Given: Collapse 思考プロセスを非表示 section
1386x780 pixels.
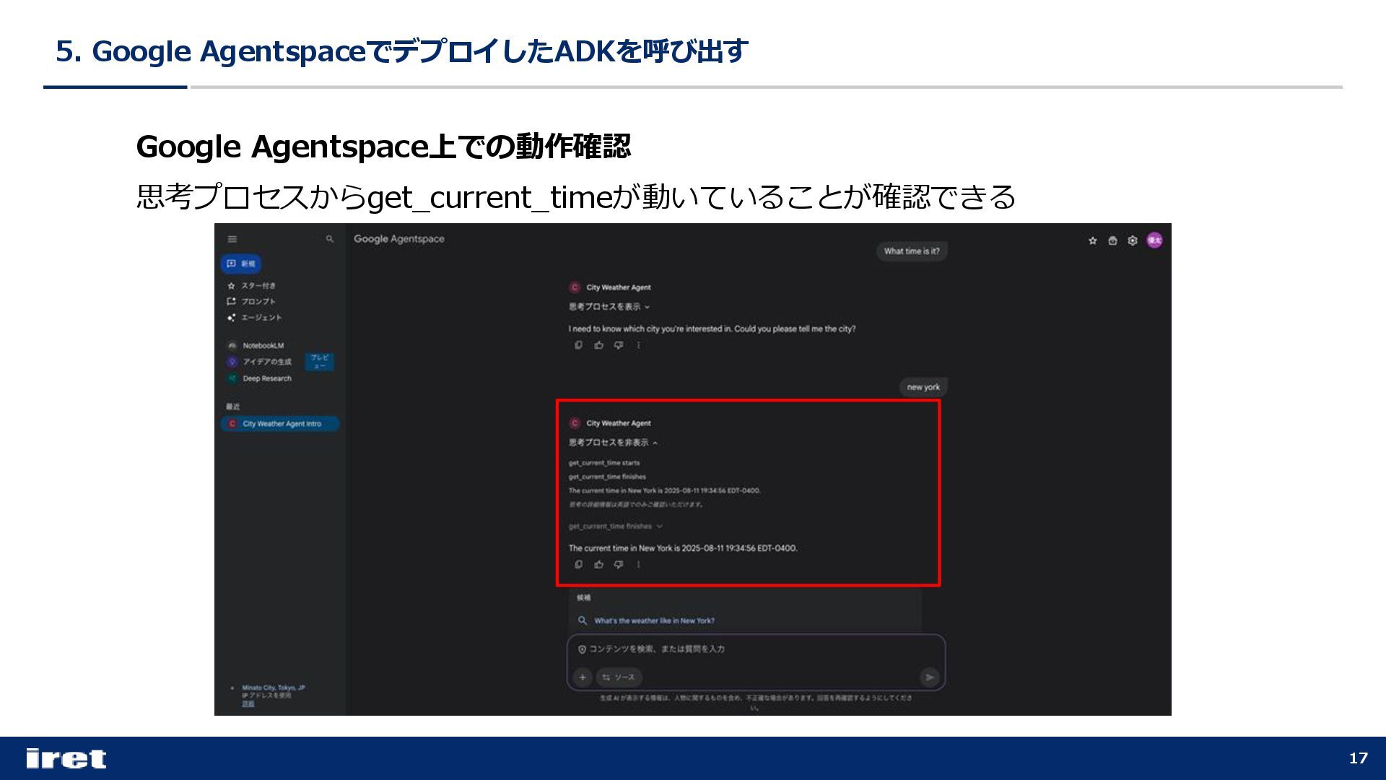Looking at the screenshot, I should [613, 443].
